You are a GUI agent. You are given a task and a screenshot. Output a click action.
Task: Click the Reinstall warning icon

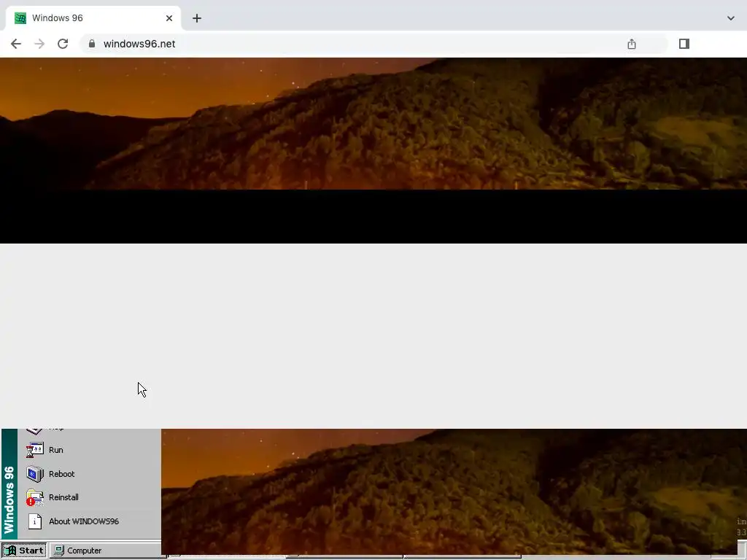(35, 497)
